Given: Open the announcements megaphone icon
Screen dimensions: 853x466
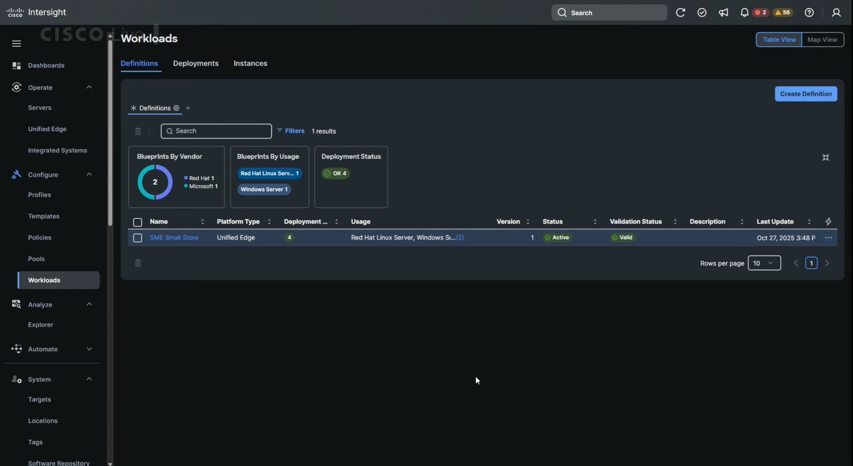Looking at the screenshot, I should [x=723, y=12].
